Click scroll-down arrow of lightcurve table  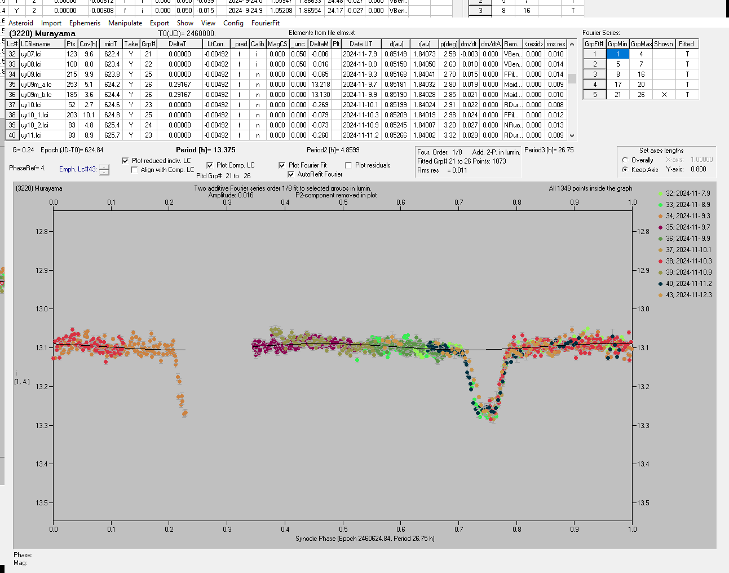coord(572,135)
